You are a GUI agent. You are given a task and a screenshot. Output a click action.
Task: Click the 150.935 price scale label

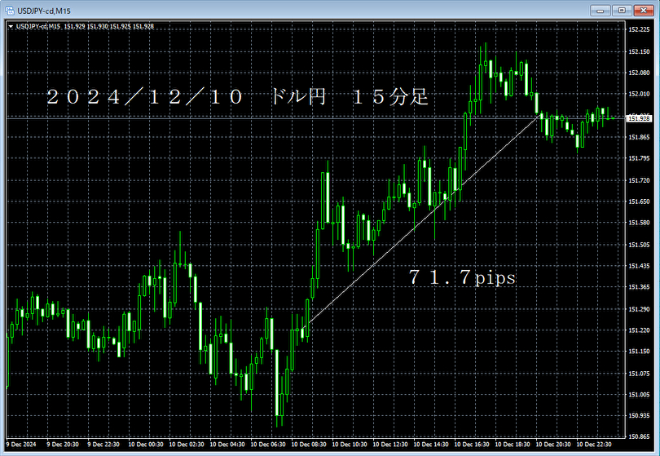point(639,416)
